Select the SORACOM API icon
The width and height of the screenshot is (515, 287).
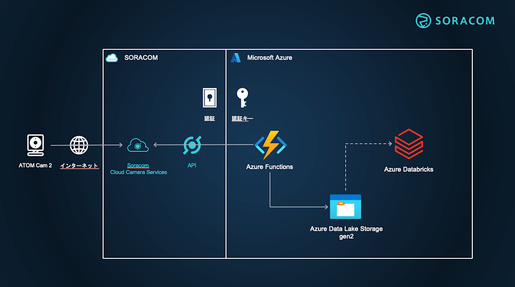[x=192, y=145]
